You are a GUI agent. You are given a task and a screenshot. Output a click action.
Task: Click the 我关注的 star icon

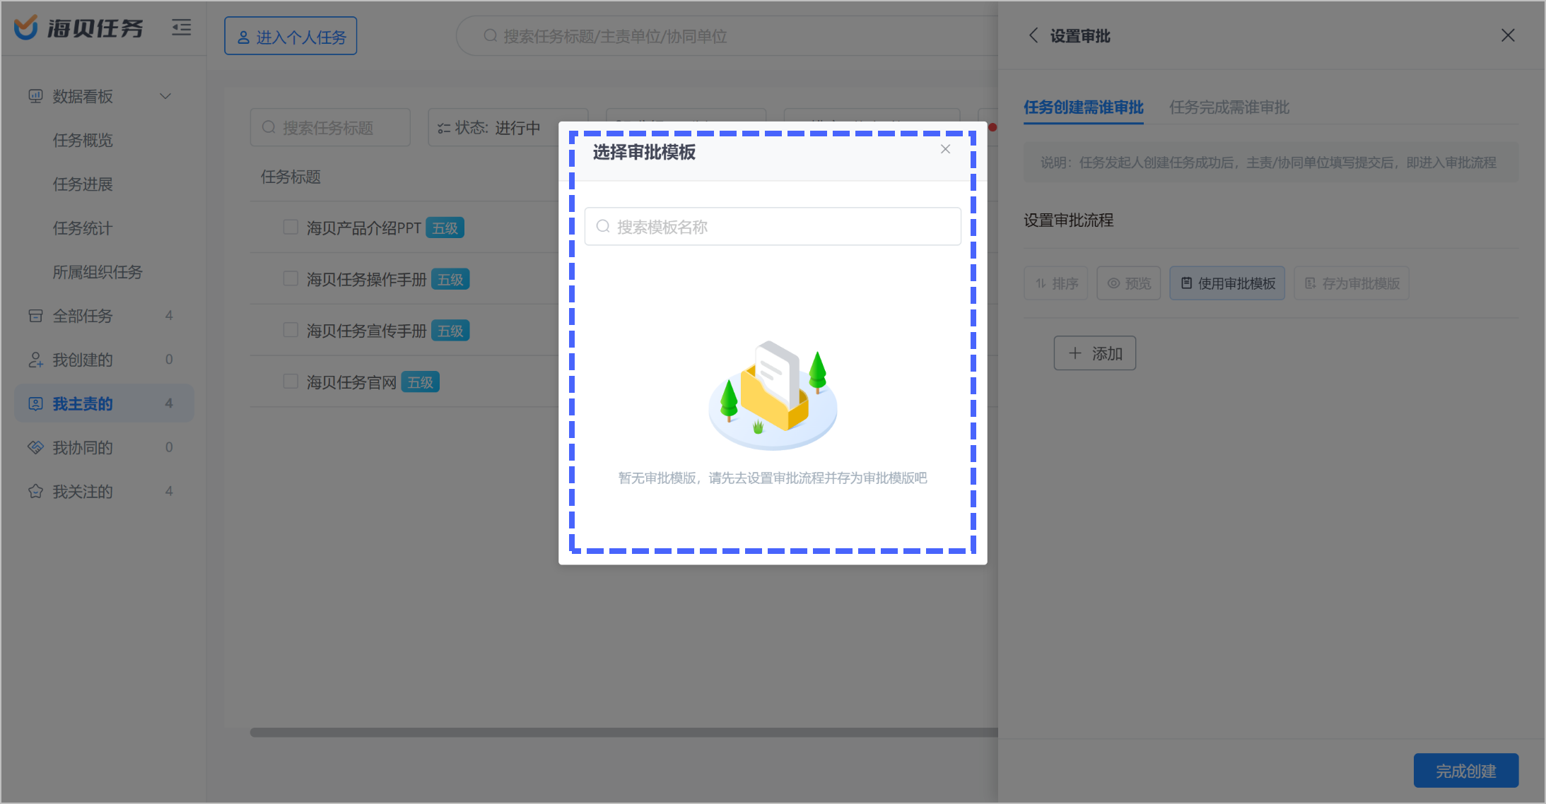coord(35,491)
